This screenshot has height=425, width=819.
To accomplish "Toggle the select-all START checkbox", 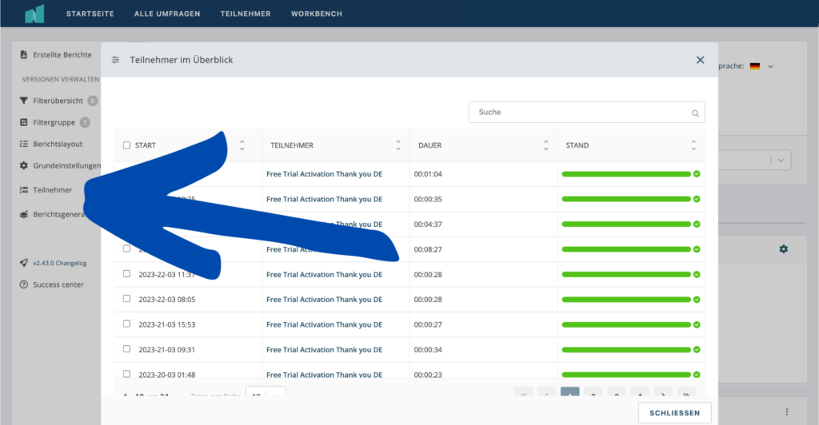I will click(x=126, y=145).
